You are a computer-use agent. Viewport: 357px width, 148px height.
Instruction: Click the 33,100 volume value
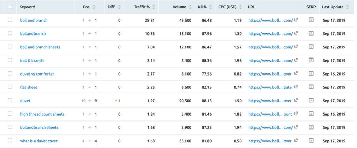(185, 141)
